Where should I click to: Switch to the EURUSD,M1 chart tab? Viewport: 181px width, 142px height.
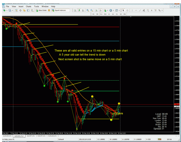pos(52,136)
